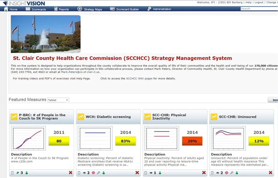This screenshot has height=178, width=278.
Task: Click the chart icon on Couch to 5K card
Action: click(x=14, y=117)
